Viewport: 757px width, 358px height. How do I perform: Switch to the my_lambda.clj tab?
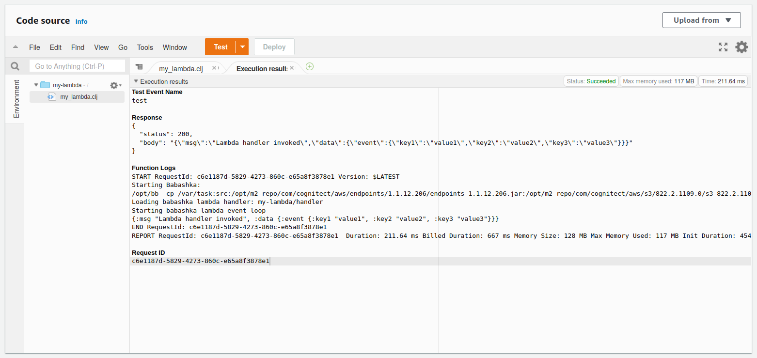(x=181, y=68)
